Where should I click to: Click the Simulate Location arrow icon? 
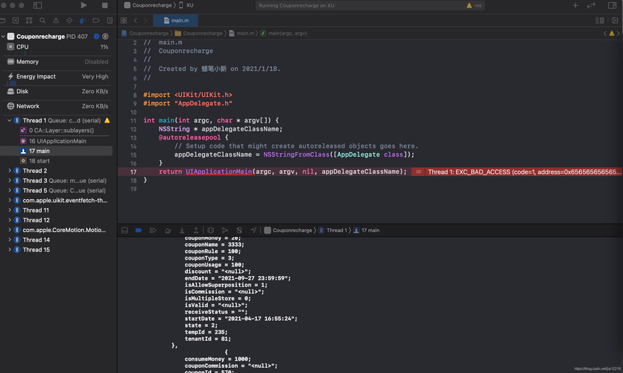click(x=253, y=231)
